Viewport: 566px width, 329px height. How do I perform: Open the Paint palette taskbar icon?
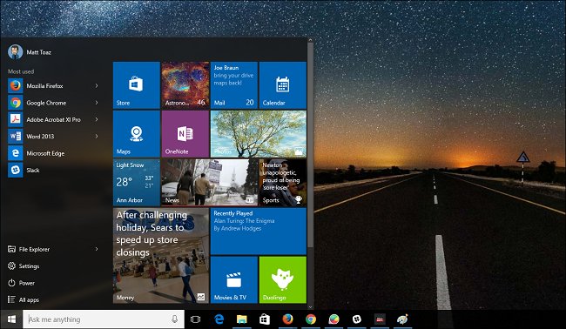(x=402, y=319)
